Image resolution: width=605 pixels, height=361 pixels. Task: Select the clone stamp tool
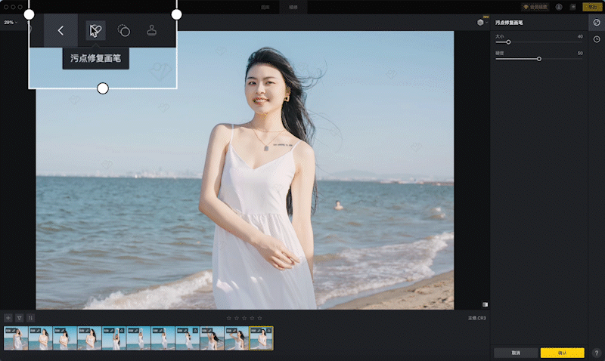(152, 31)
